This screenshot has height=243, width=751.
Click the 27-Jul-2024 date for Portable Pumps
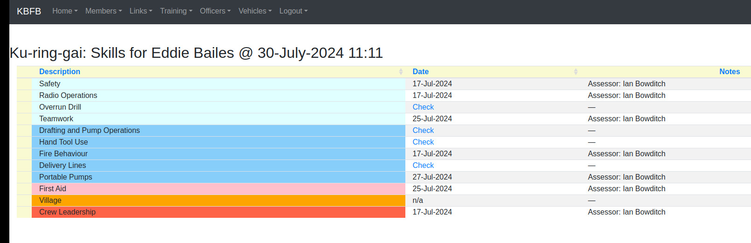click(432, 177)
